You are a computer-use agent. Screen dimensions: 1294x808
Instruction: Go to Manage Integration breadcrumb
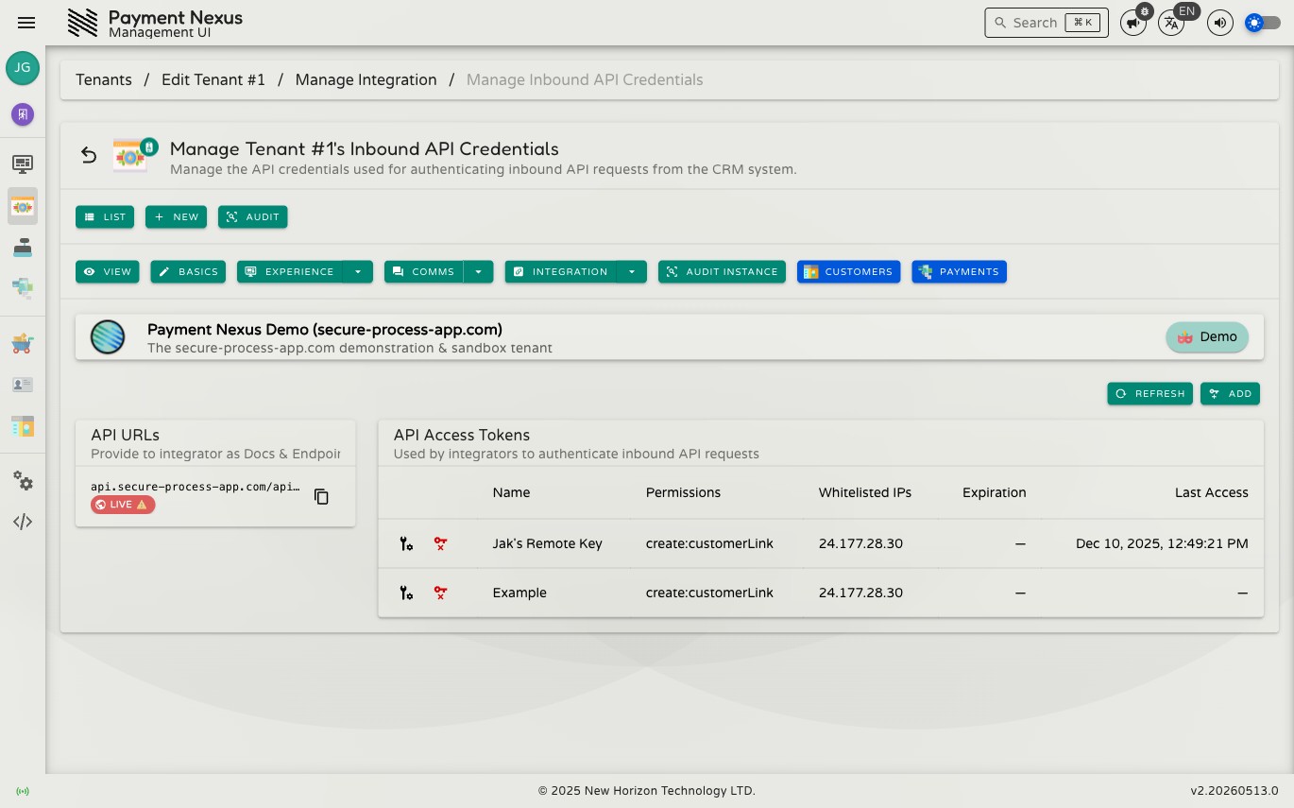pyautogui.click(x=366, y=79)
